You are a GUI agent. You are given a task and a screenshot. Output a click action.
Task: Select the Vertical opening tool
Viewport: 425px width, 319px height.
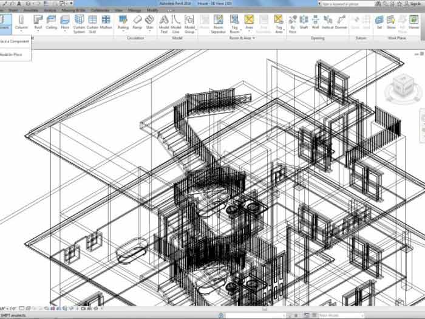pyautogui.click(x=328, y=22)
